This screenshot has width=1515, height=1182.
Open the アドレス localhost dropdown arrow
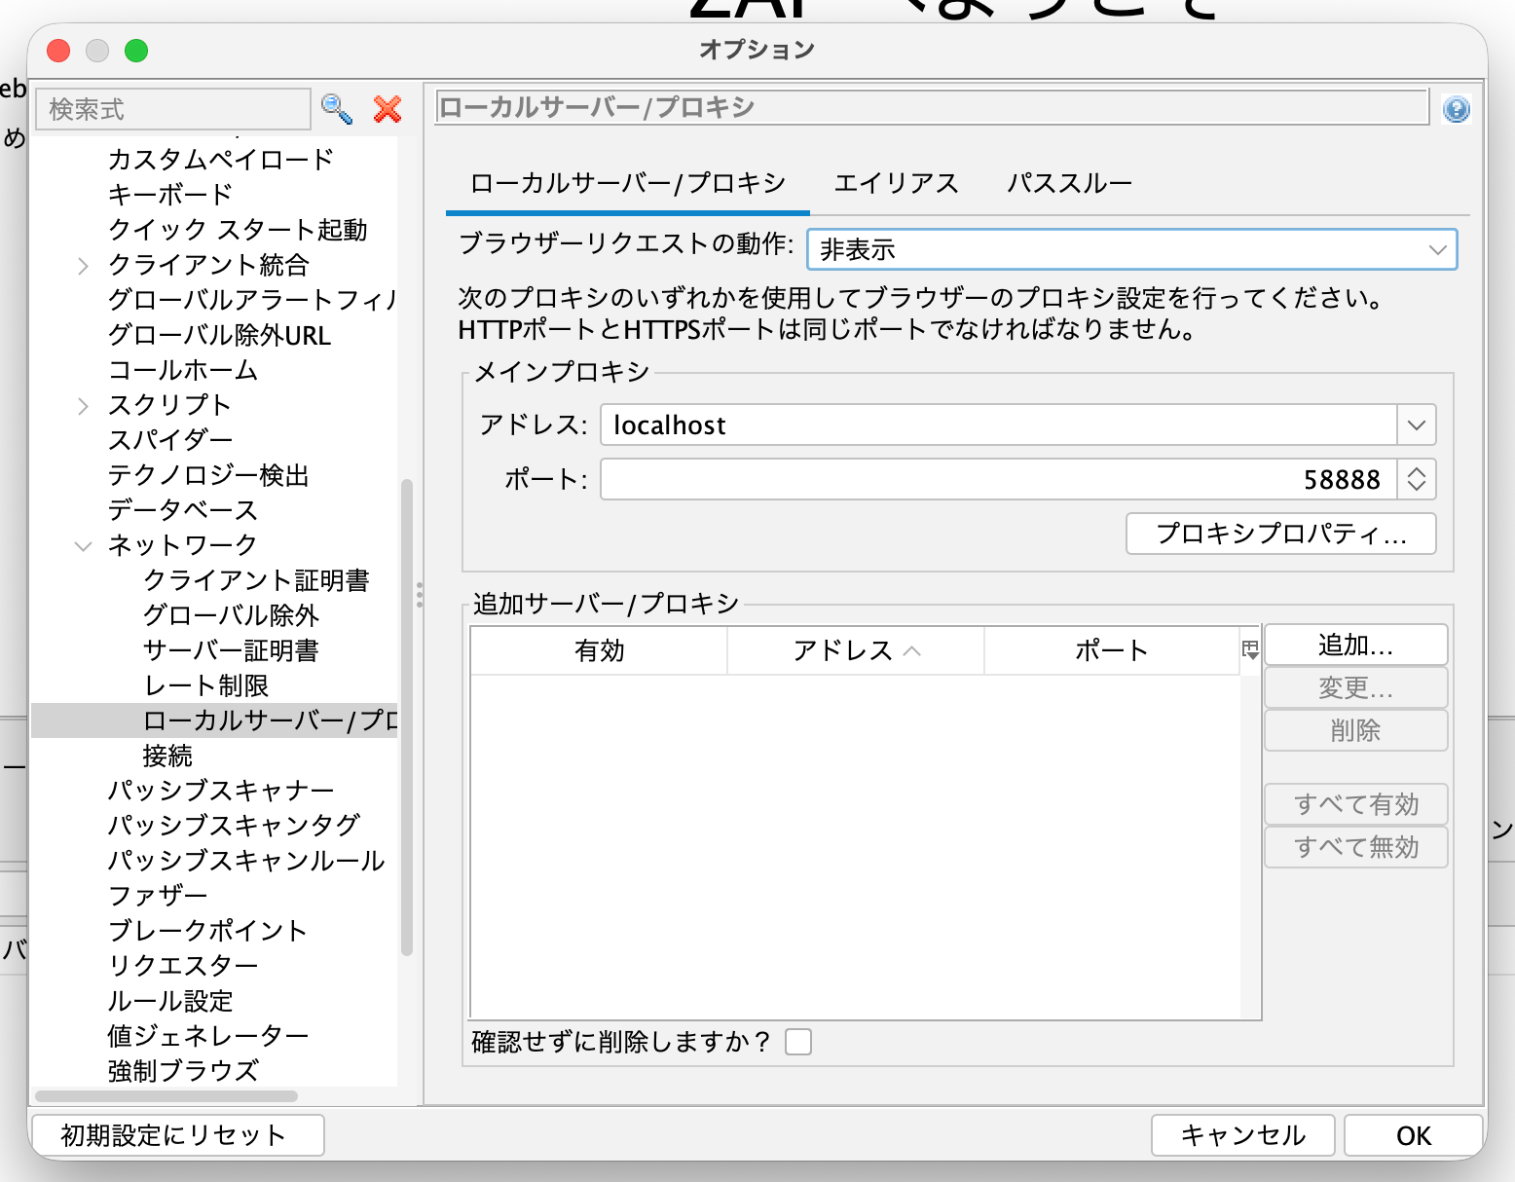click(1417, 425)
